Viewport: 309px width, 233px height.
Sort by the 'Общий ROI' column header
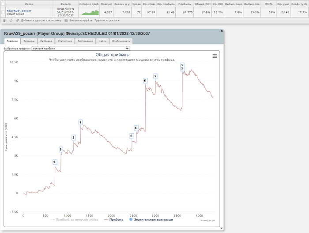(x=203, y=4)
